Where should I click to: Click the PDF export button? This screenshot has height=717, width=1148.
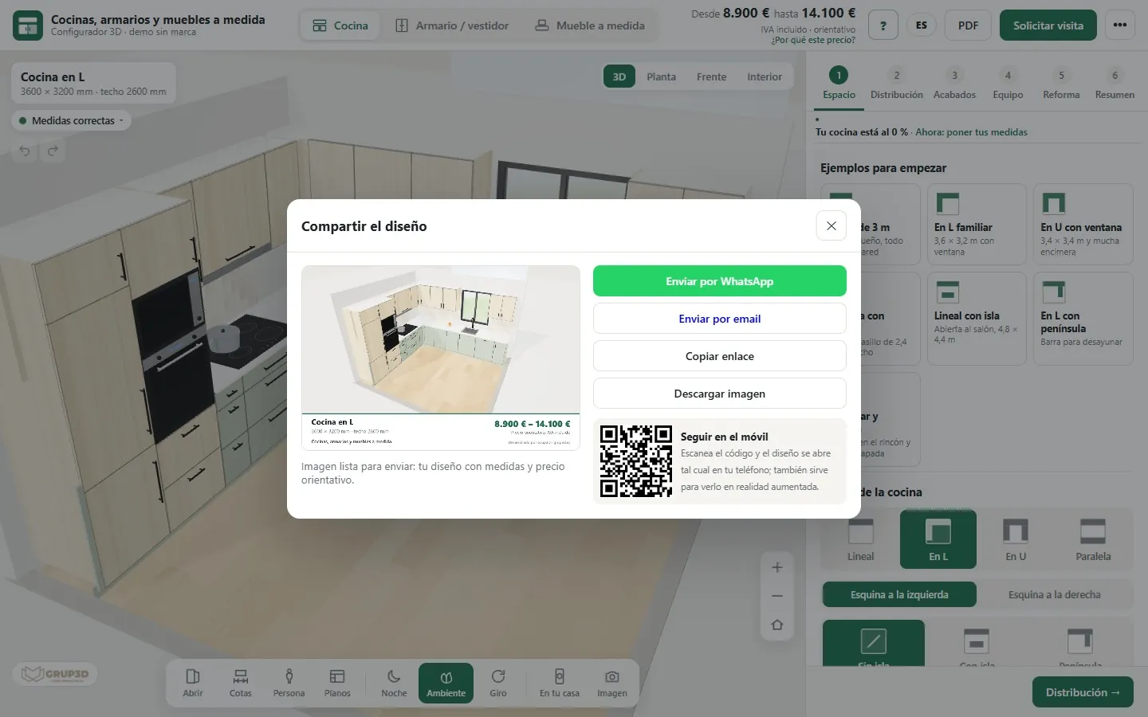[968, 25]
